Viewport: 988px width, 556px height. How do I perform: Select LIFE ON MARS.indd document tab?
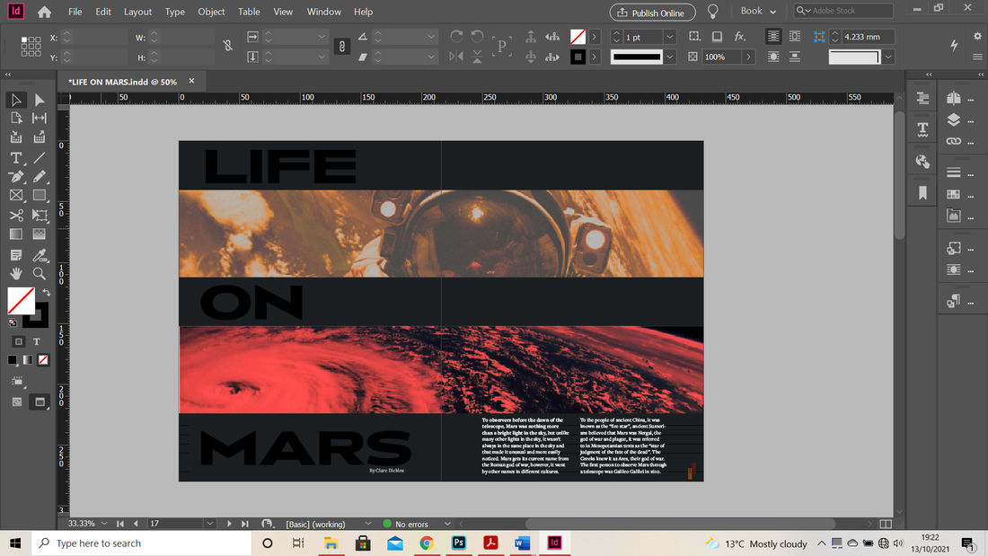pos(122,82)
